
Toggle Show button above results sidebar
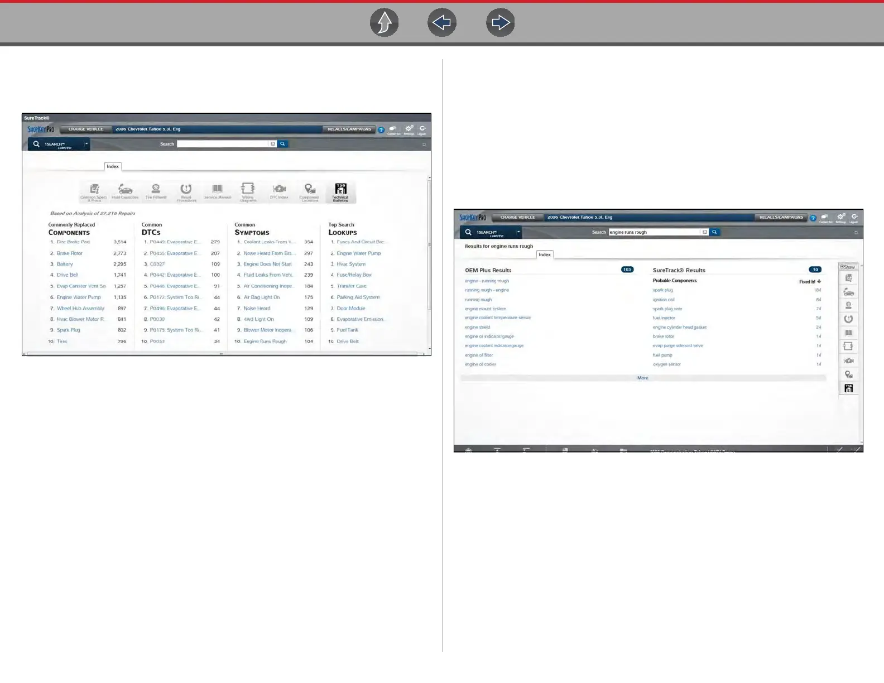848,267
